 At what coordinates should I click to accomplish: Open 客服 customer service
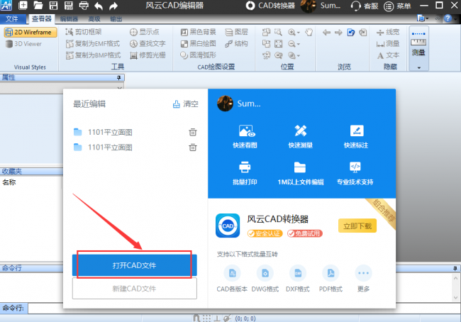coord(365,6)
